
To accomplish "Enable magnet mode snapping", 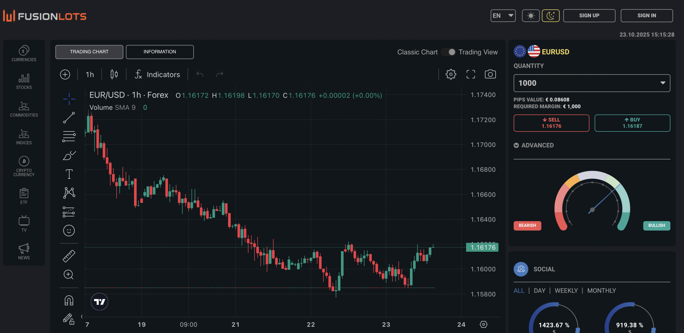I will point(69,300).
